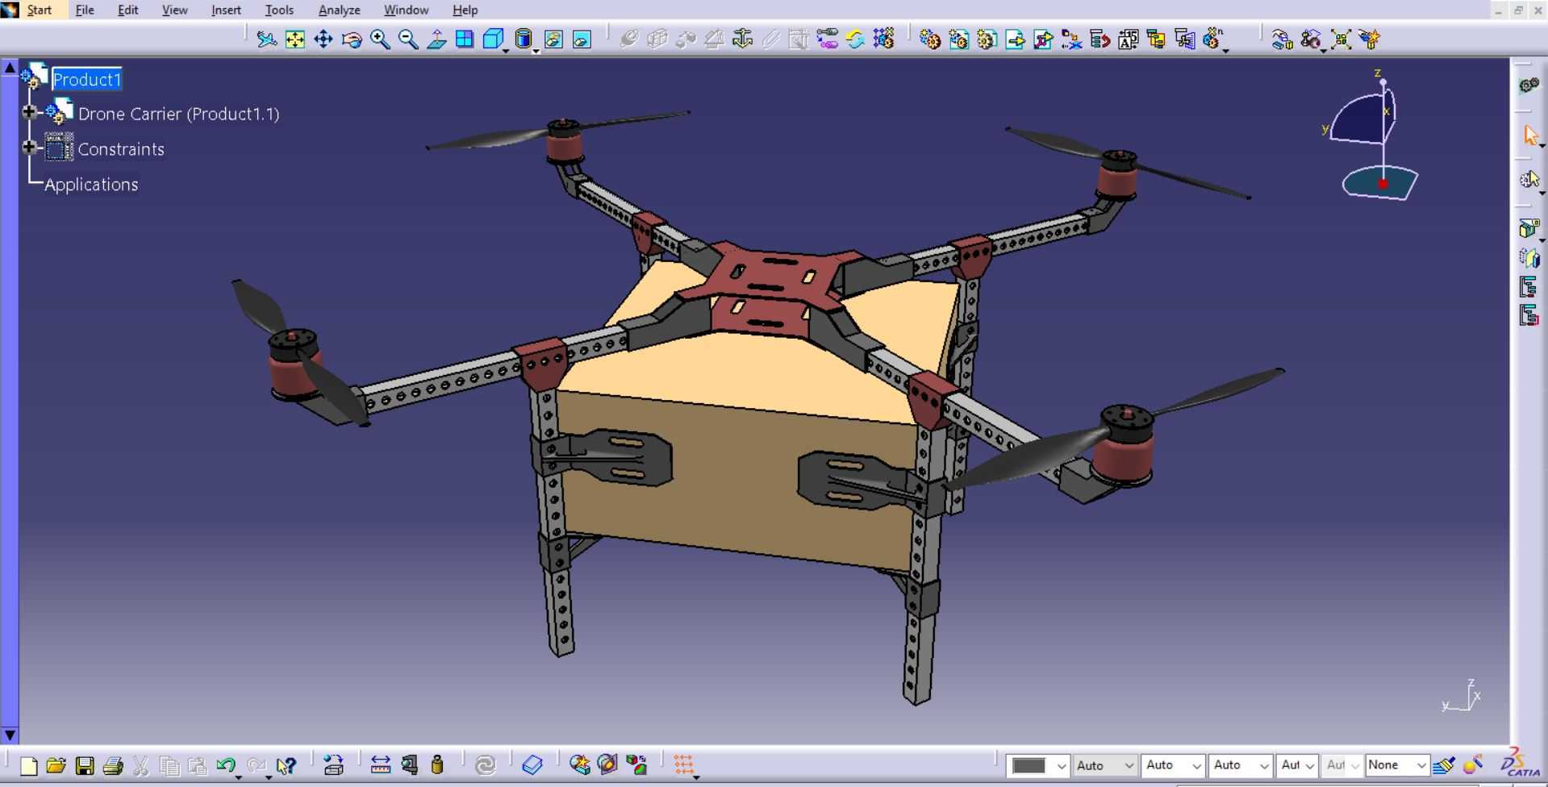Click the Zoom Out magnifier
The height and width of the screenshot is (787, 1548).
(408, 39)
